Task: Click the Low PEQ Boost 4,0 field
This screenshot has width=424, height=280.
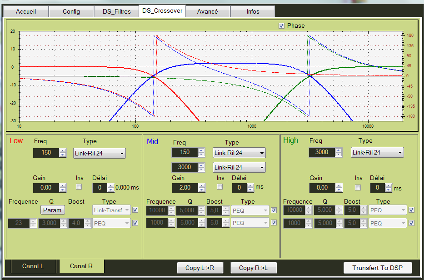Action: pos(76,223)
